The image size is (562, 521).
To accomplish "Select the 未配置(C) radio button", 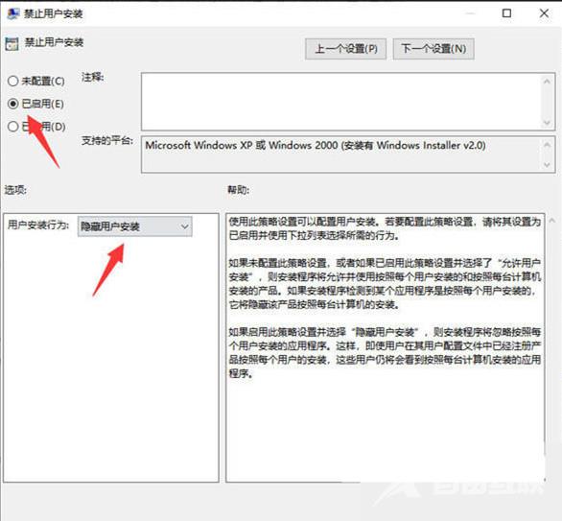I will (12, 81).
